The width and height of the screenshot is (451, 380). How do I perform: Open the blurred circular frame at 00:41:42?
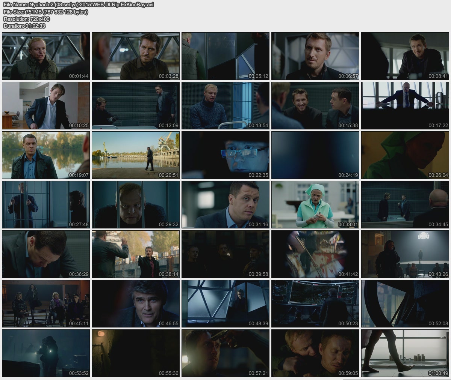tap(315, 254)
